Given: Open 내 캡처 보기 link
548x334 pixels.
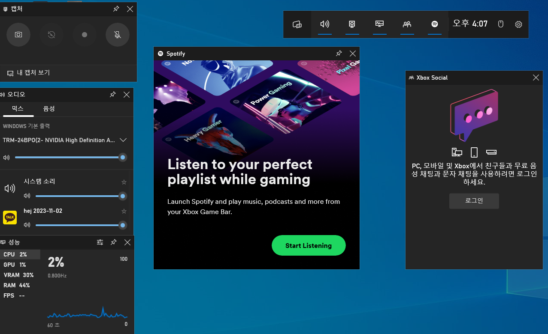Looking at the screenshot, I should [29, 73].
